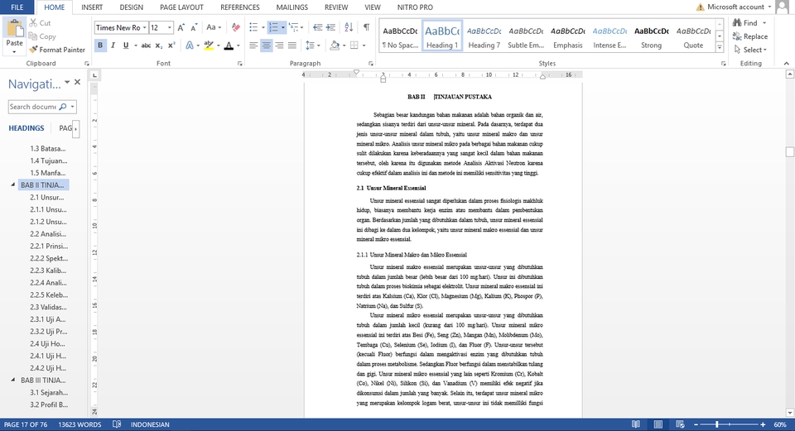This screenshot has height=431, width=795.
Task: Insert a bulleted list
Action: click(253, 28)
